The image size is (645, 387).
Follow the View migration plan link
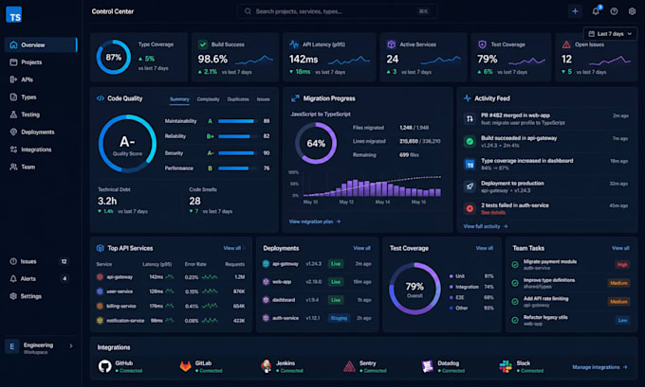point(315,221)
